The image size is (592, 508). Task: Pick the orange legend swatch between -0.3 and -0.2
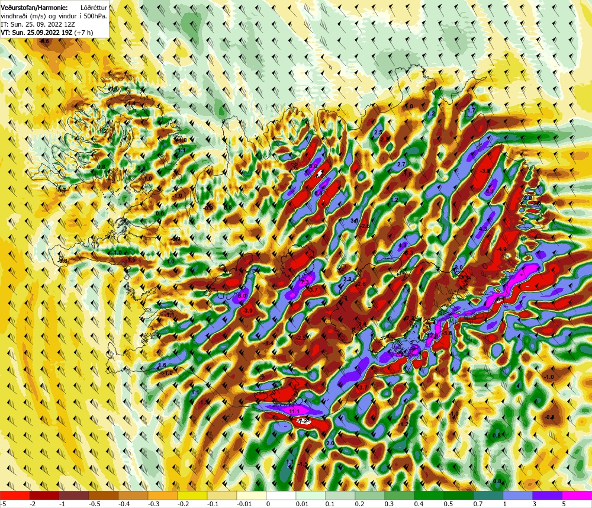coord(163,495)
